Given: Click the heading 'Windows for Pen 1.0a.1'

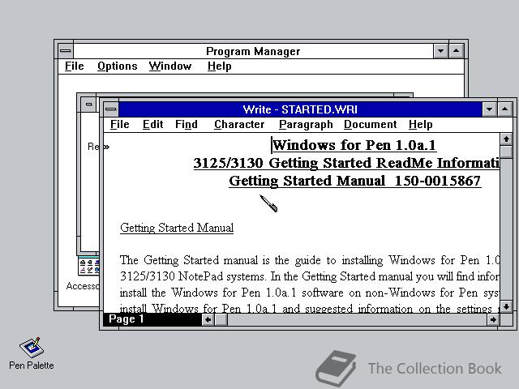Looking at the screenshot, I should click(x=354, y=145).
